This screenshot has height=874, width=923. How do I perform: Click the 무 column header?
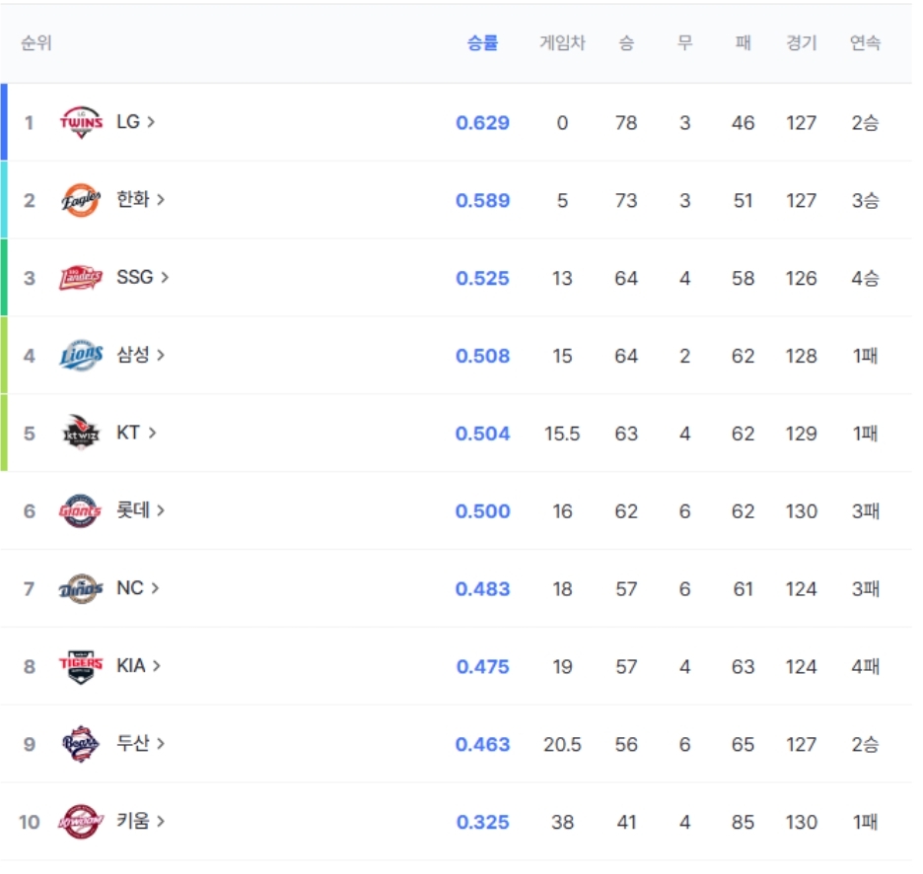point(684,43)
